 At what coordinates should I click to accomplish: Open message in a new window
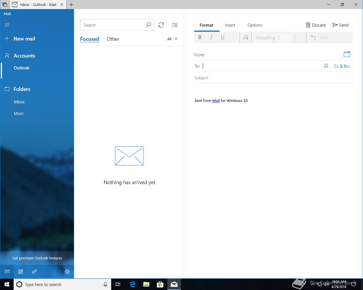347,54
